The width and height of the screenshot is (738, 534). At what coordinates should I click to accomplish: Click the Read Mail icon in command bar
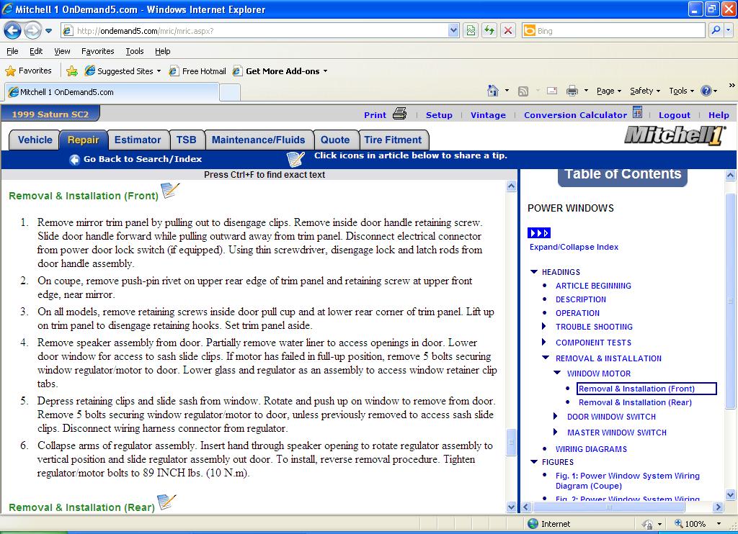pos(552,91)
